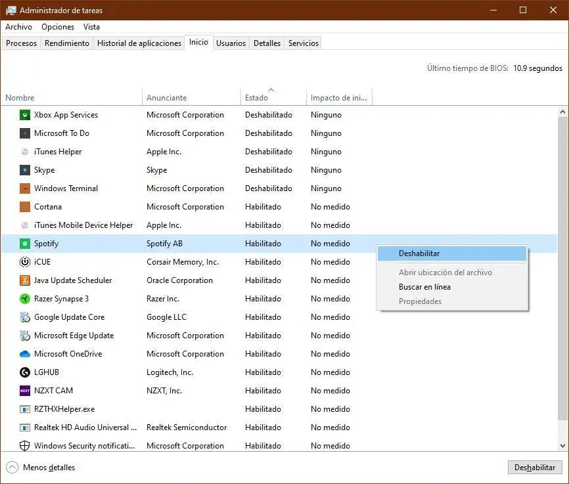Click Deshabilitado status of Skype row

pyautogui.click(x=269, y=170)
